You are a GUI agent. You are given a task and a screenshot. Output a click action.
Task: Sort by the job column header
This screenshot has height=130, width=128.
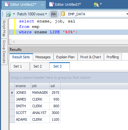(40, 86)
